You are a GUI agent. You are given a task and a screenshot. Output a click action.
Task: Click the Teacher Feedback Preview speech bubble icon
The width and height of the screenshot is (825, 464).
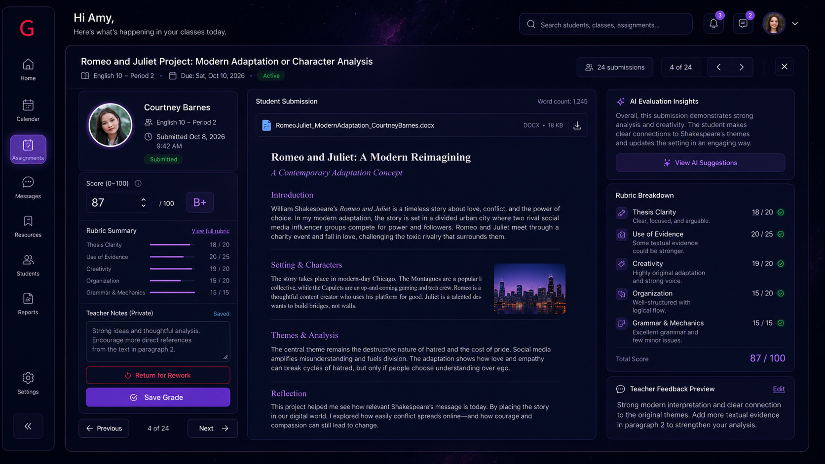(621, 389)
